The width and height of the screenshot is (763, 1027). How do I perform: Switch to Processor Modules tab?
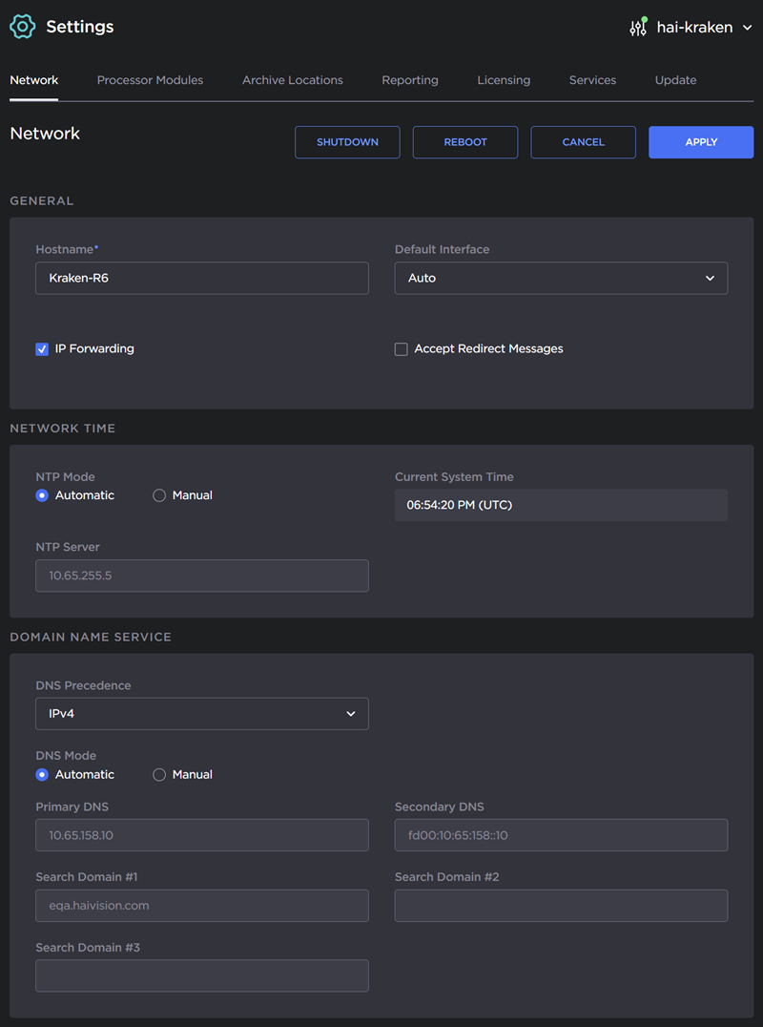[150, 80]
